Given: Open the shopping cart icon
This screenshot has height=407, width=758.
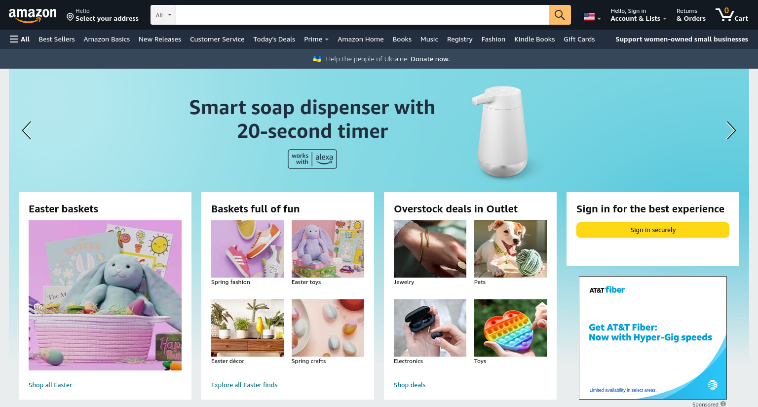Looking at the screenshot, I should pos(731,15).
